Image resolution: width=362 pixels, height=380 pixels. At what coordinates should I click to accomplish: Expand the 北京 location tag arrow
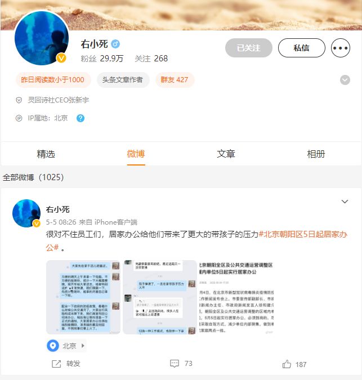click(x=83, y=346)
